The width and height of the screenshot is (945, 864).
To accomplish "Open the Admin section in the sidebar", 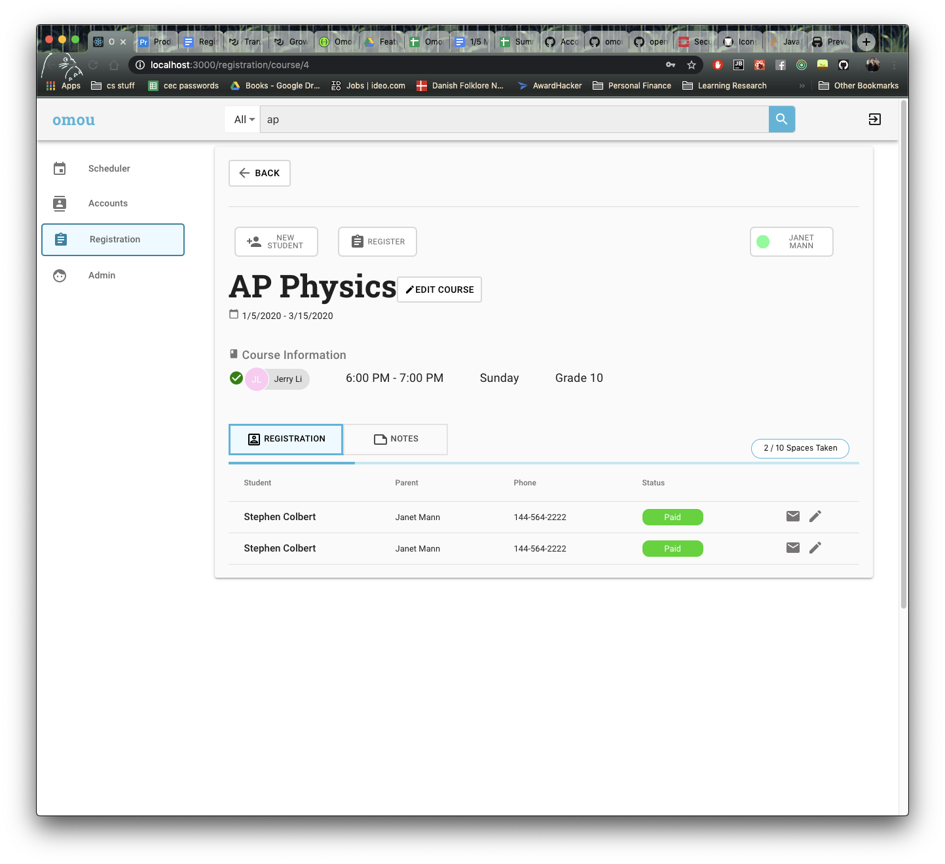I will click(113, 275).
